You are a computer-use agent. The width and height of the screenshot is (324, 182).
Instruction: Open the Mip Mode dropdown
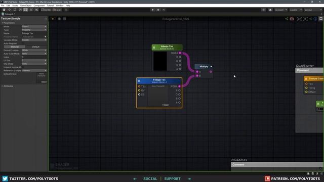coord(34,64)
